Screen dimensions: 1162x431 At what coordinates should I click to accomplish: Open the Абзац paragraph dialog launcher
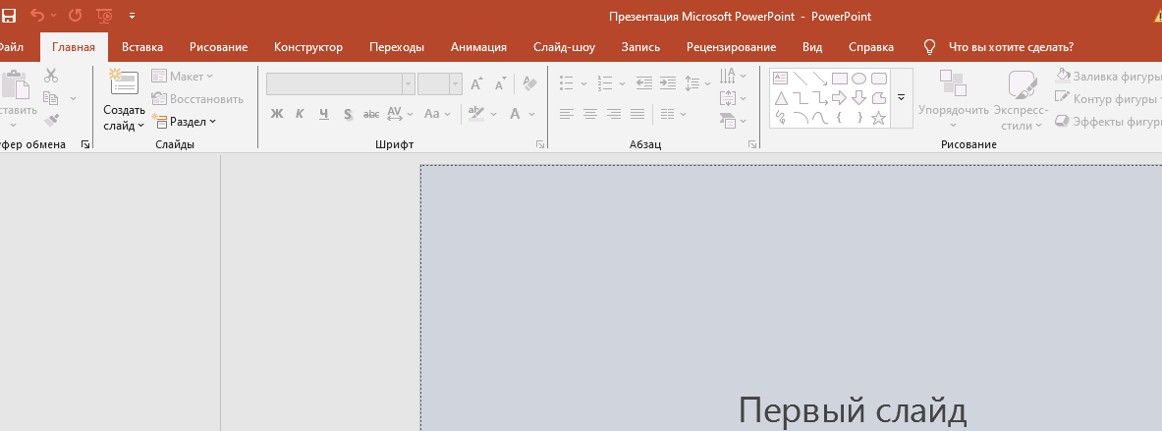click(753, 145)
